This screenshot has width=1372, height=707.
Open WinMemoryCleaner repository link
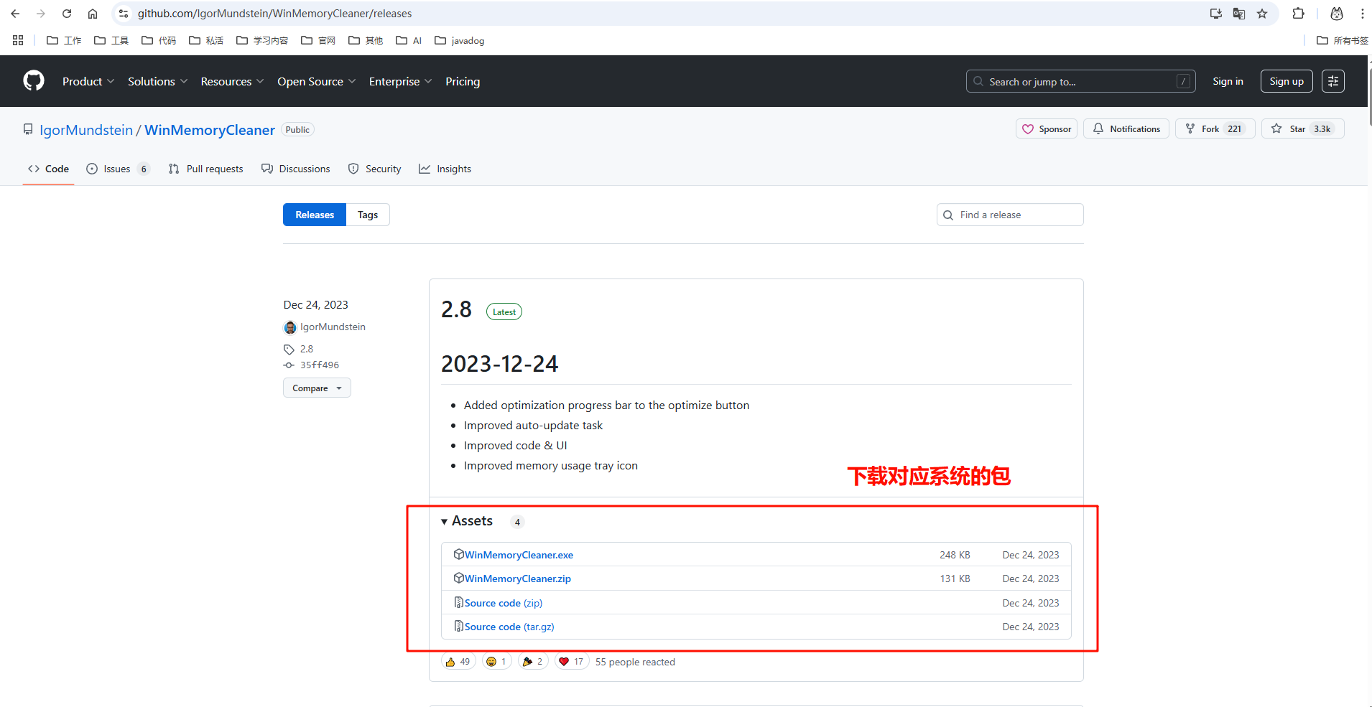(x=210, y=130)
